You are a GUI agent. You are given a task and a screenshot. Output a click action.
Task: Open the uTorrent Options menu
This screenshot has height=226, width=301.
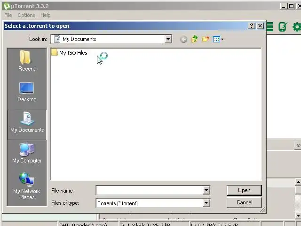pos(26,15)
